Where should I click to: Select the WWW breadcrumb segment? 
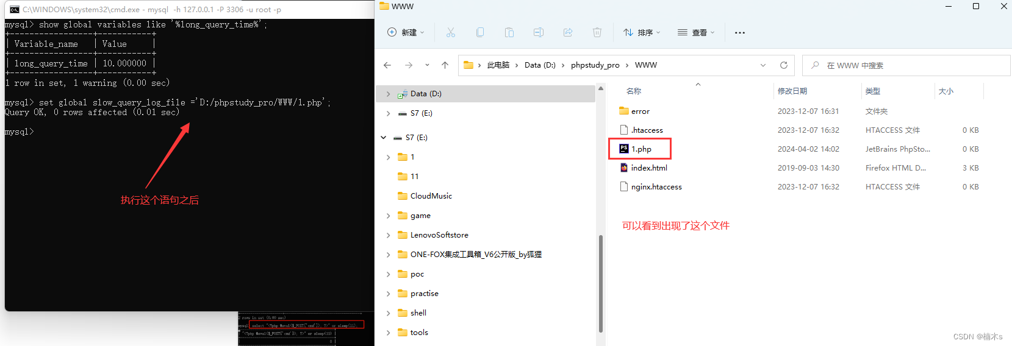coord(645,65)
